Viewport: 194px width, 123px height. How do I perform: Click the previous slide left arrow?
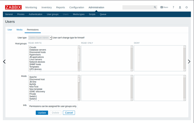(4, 61)
